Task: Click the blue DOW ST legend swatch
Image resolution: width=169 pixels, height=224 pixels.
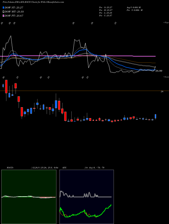Action: 3,7
